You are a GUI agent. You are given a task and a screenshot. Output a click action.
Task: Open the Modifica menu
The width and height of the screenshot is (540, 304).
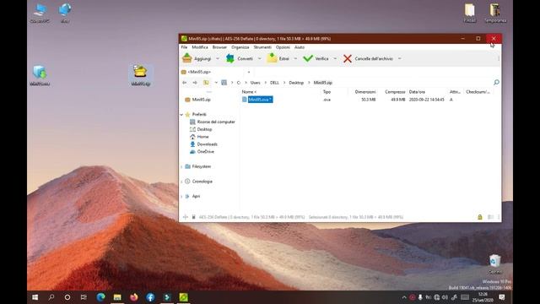200,47
